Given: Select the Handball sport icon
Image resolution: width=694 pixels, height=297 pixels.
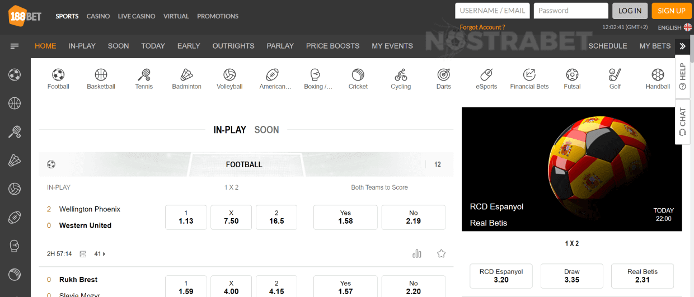Looking at the screenshot, I should coord(658,79).
